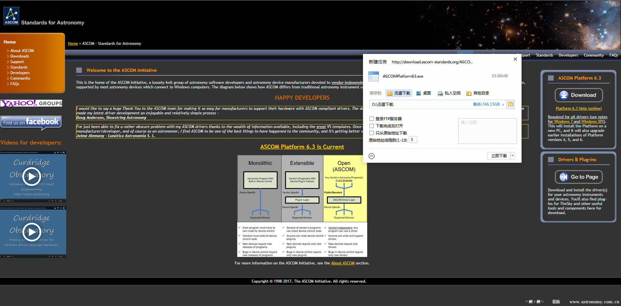Open the dropdown arrow beside 立即下载
The image size is (621, 306).
[x=513, y=156]
